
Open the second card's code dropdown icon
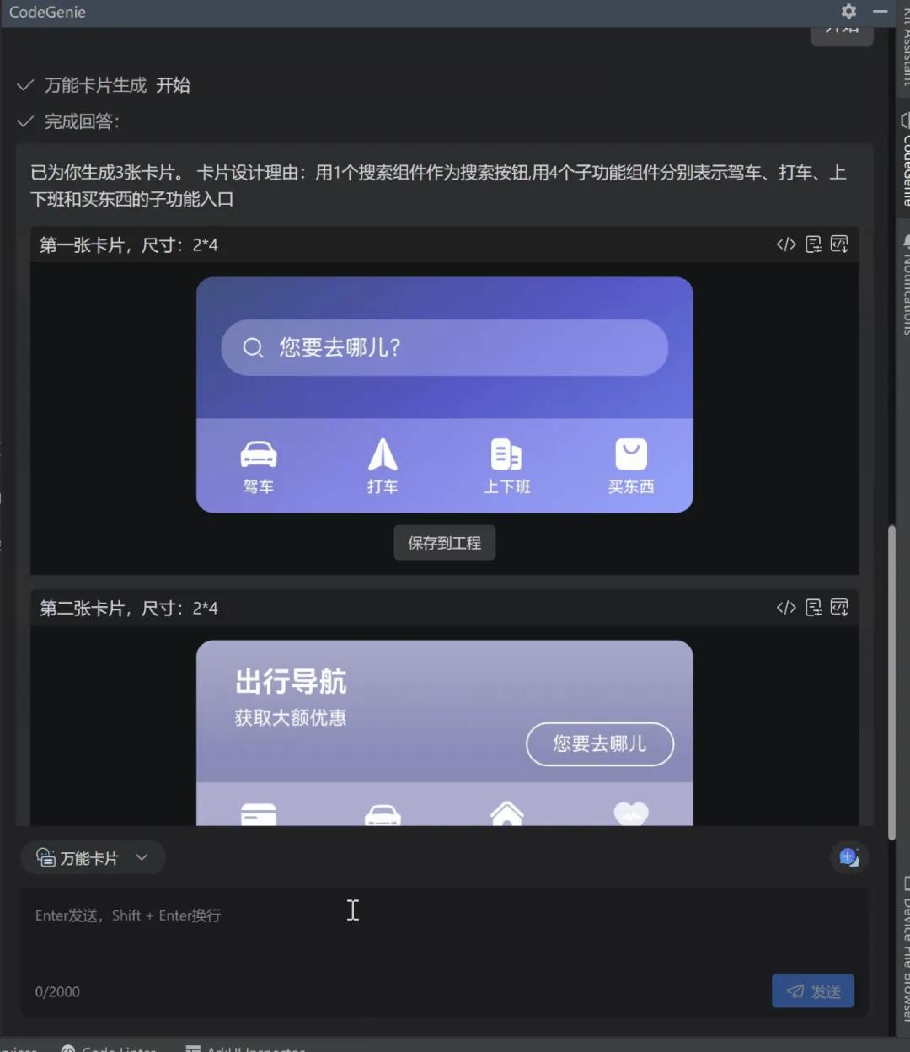(840, 607)
